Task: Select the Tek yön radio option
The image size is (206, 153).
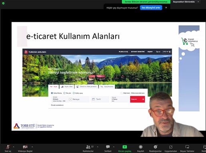Action: [64, 93]
